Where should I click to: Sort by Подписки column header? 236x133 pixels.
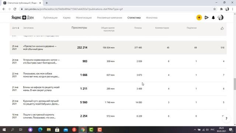click(192, 28)
